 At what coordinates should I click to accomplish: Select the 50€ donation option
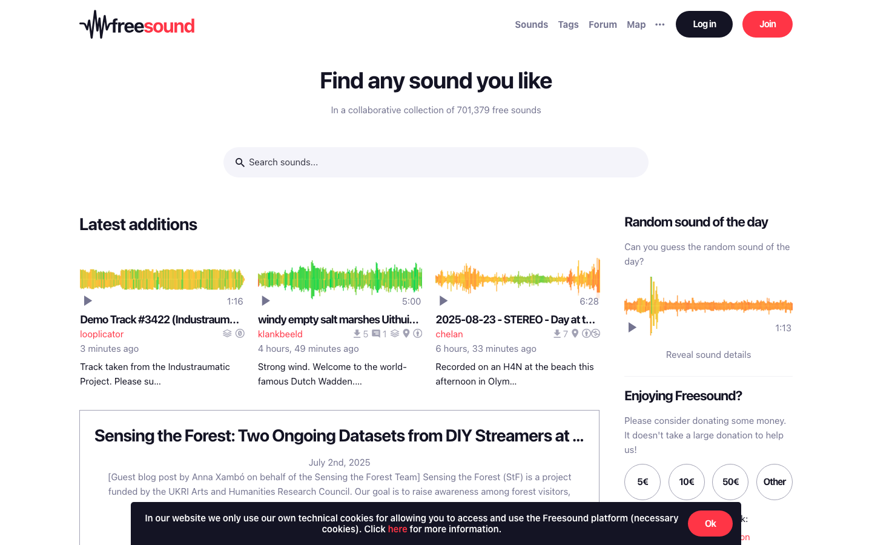730,482
